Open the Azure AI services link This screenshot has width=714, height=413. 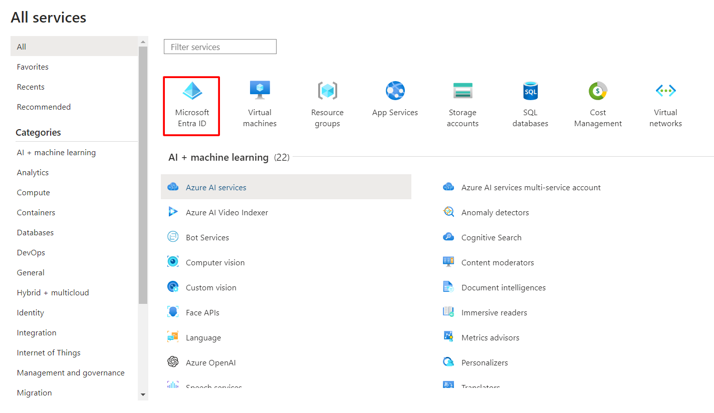click(216, 187)
